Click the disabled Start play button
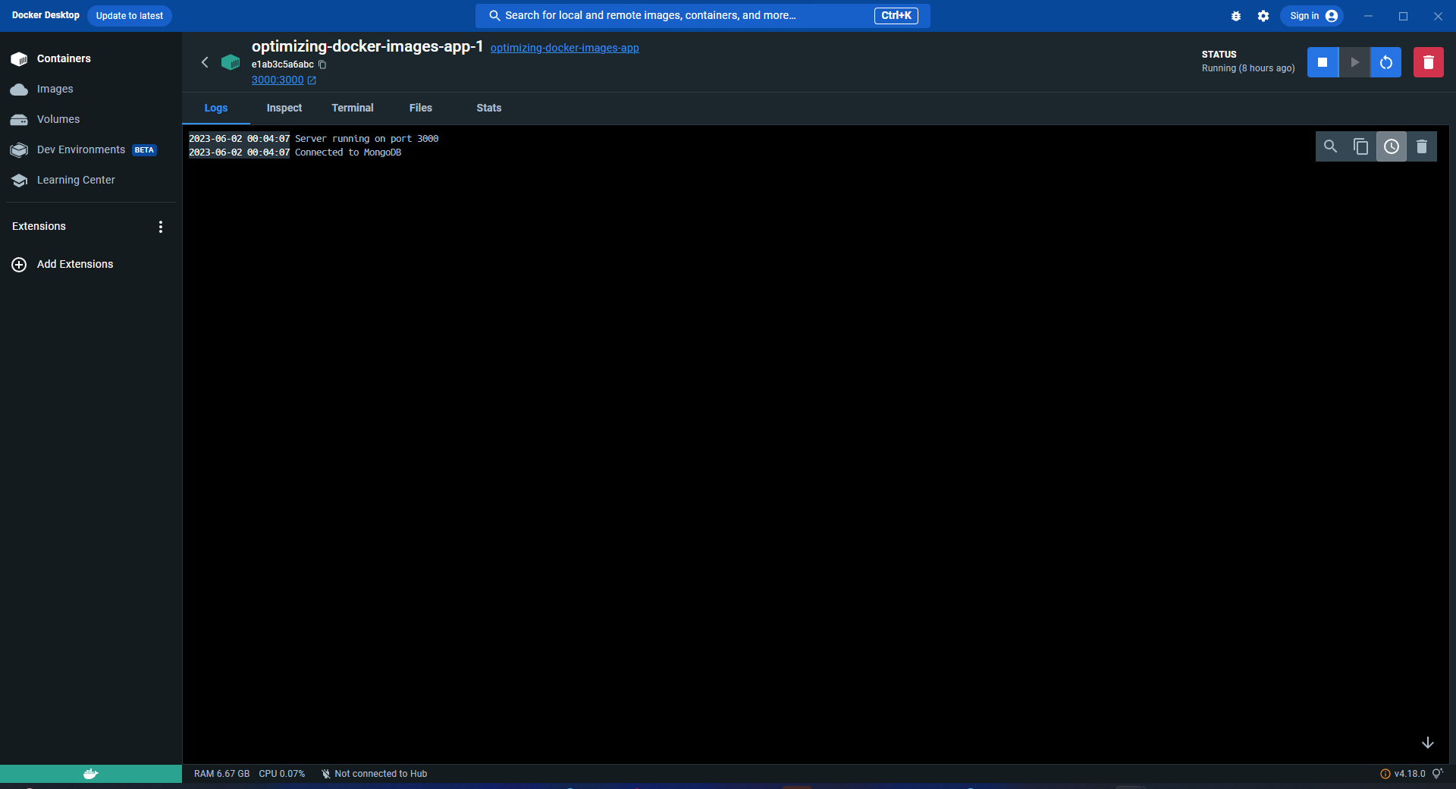 [1354, 62]
